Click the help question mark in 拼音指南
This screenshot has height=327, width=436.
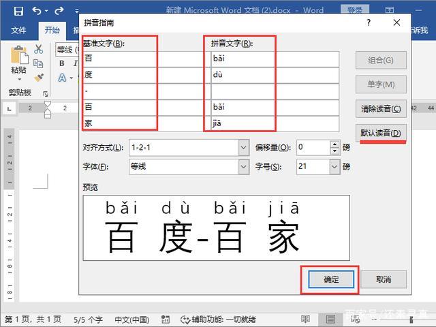369,22
